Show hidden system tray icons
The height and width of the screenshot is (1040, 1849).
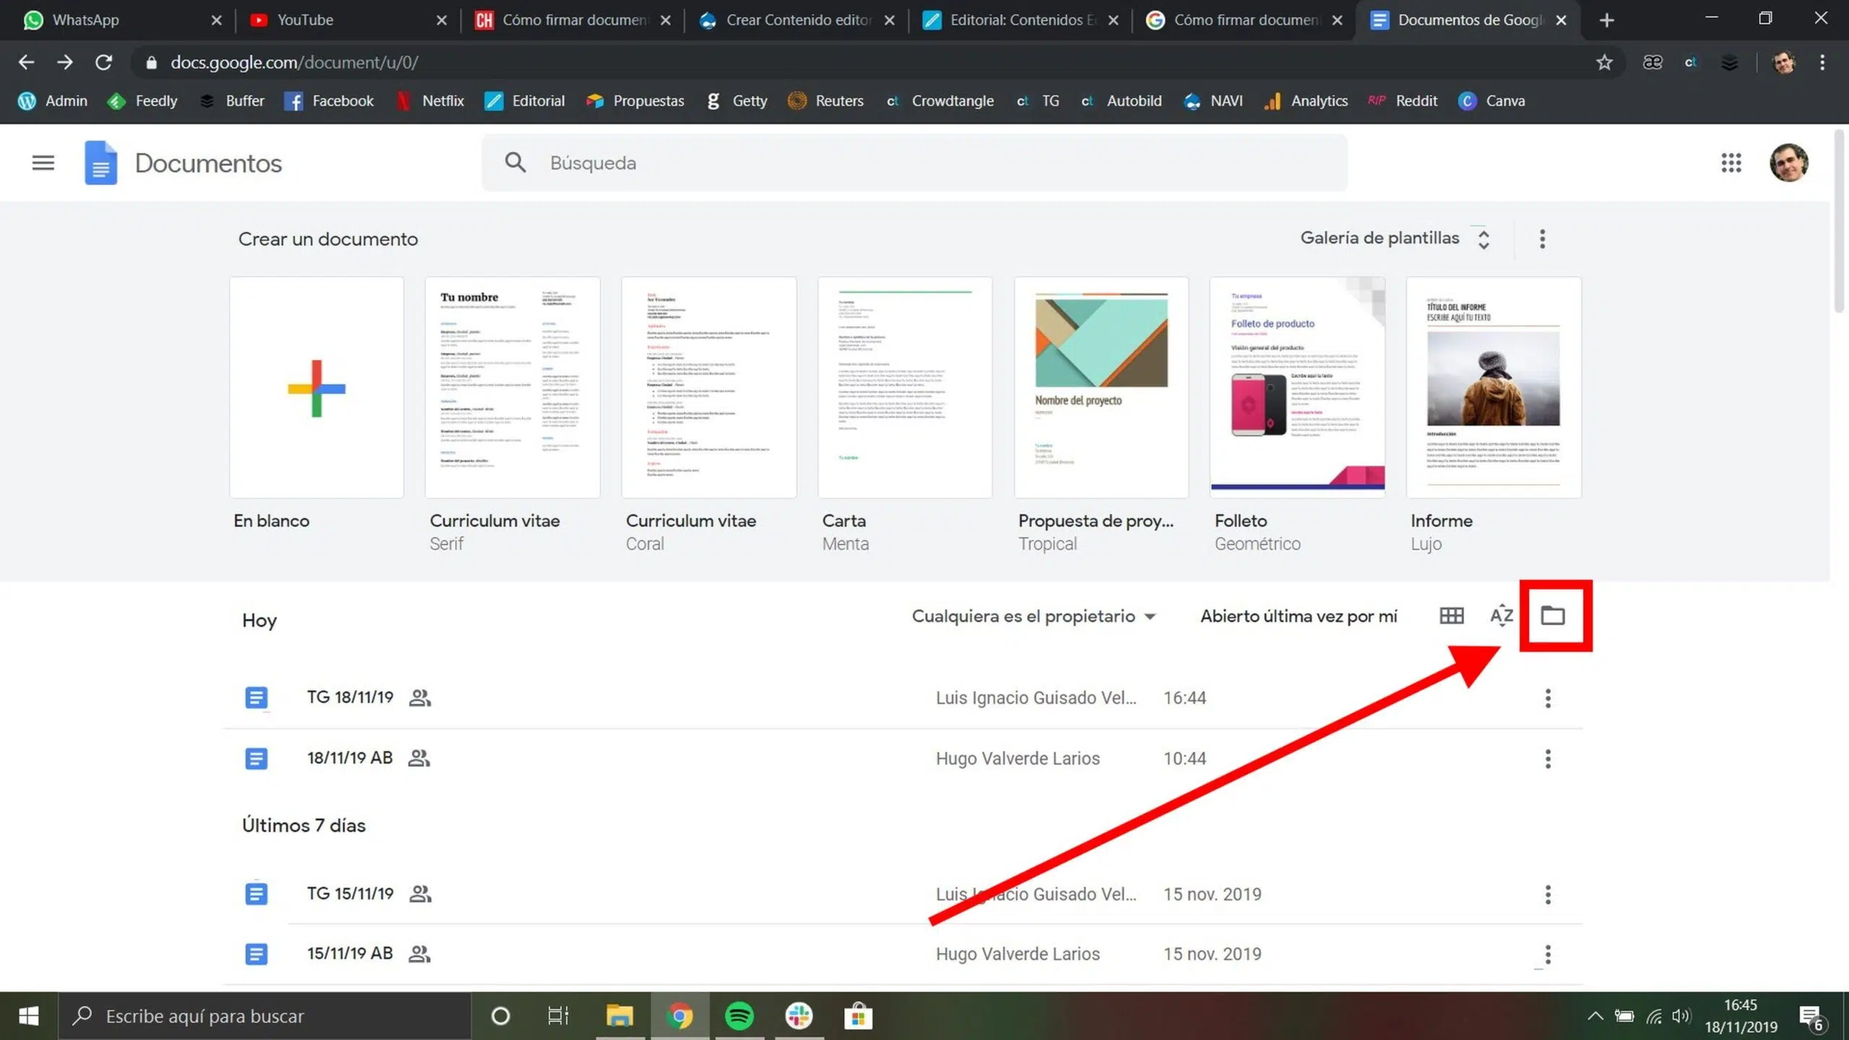[x=1595, y=1016]
